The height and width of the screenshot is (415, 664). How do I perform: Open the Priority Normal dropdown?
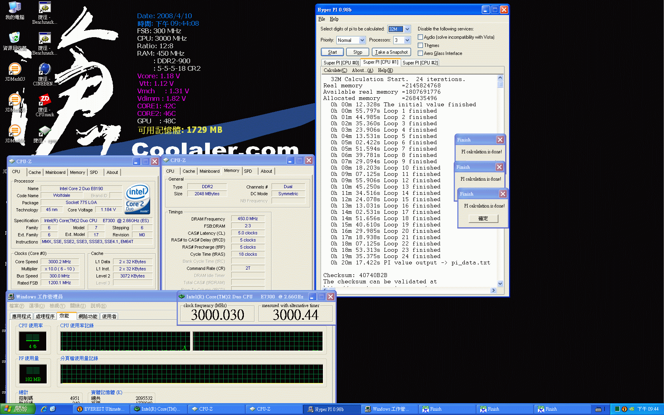(362, 40)
